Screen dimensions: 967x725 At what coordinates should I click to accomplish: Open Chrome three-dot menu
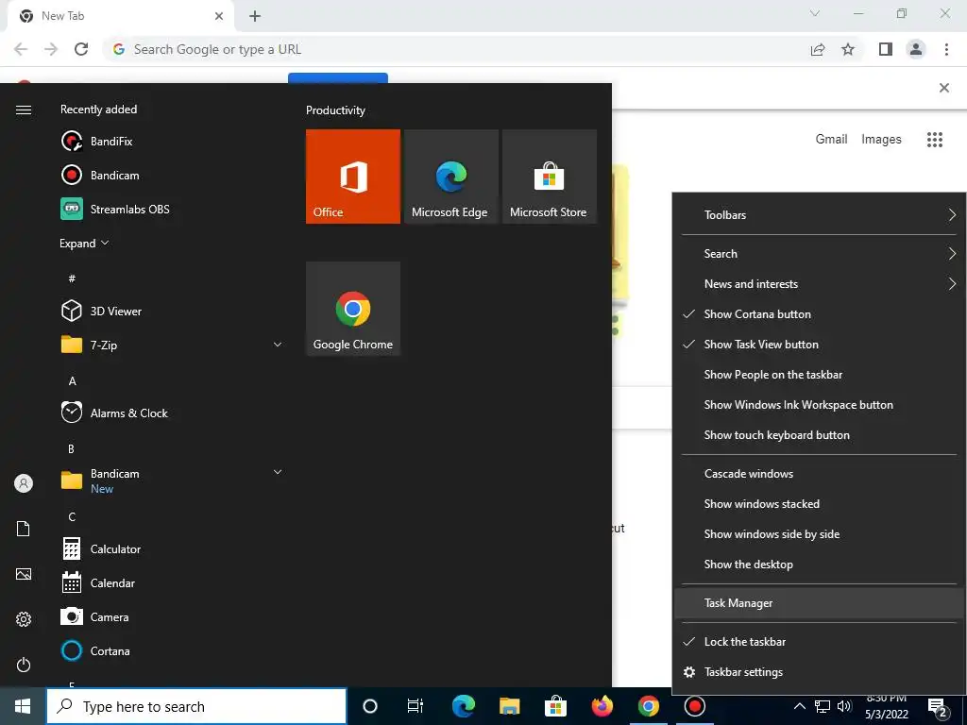click(946, 49)
